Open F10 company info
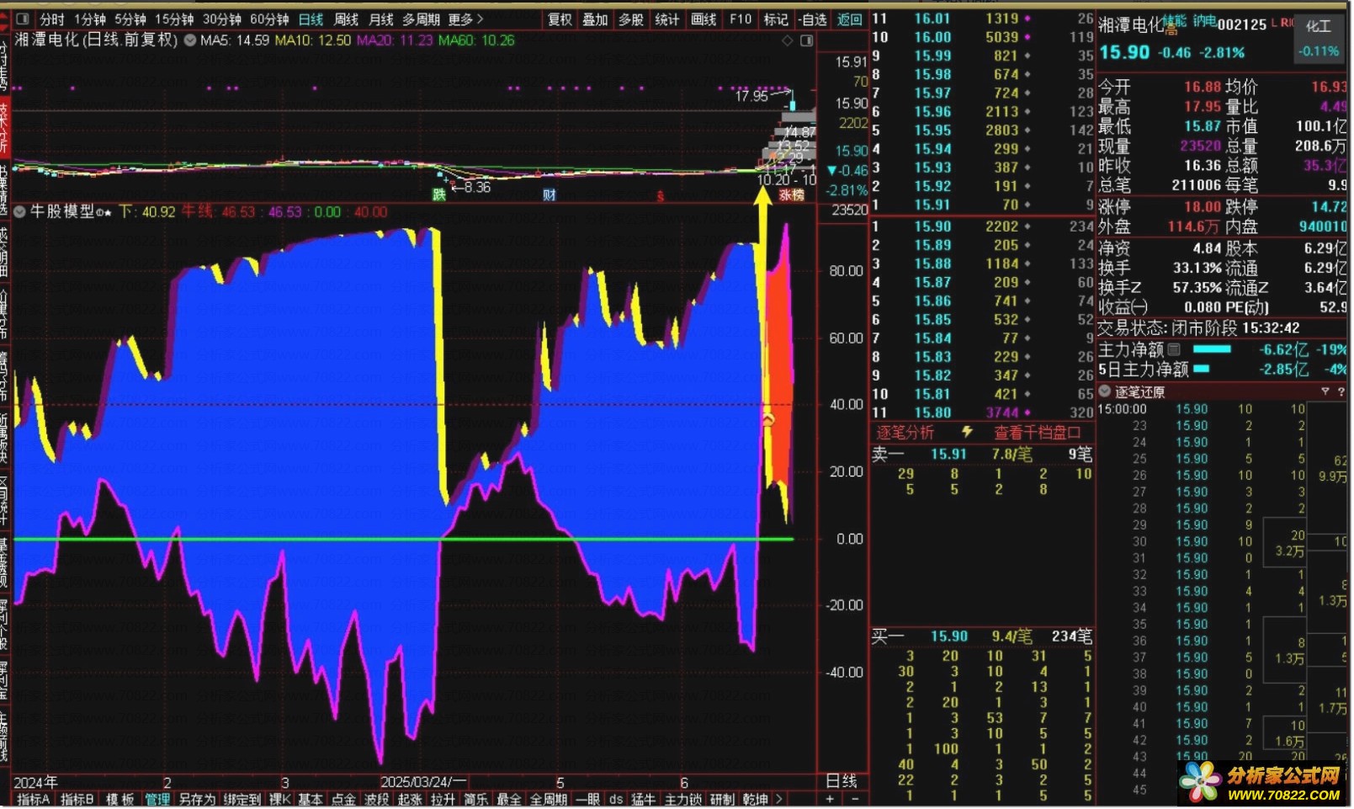This screenshot has height=809, width=1354. click(x=741, y=19)
